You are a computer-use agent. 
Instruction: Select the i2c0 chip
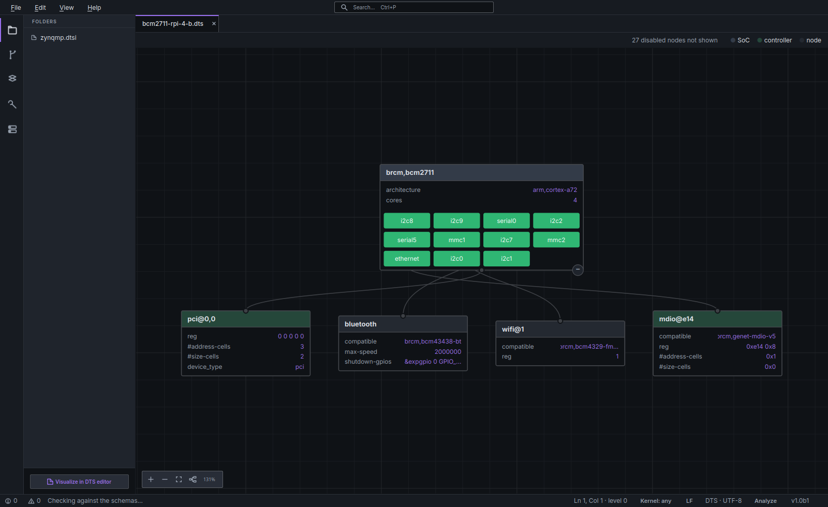[456, 259]
